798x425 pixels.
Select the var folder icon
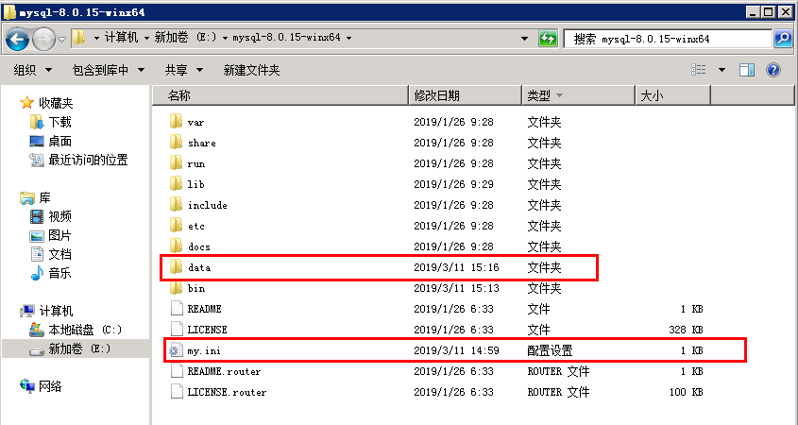click(176, 122)
